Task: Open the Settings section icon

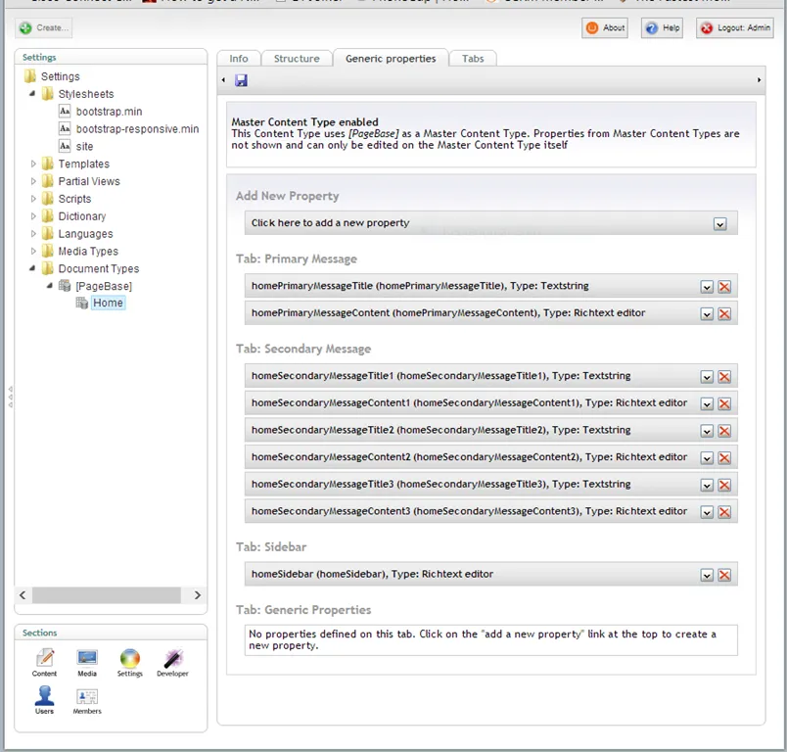Action: coord(129,660)
